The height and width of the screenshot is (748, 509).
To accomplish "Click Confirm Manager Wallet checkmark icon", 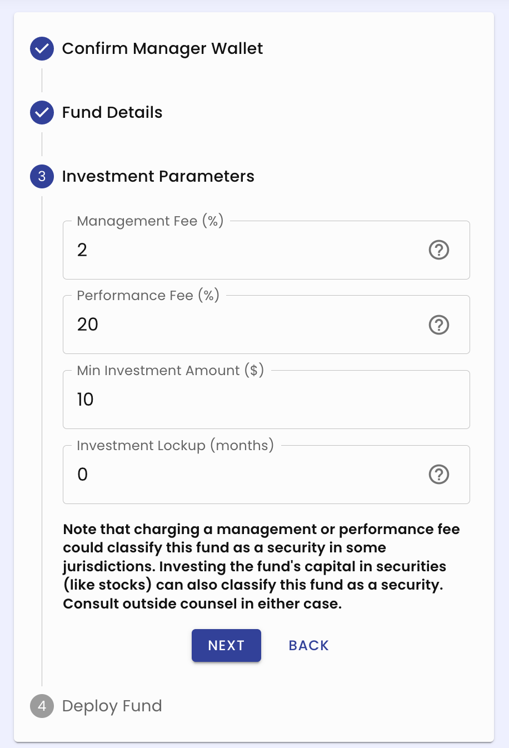I will coord(42,49).
